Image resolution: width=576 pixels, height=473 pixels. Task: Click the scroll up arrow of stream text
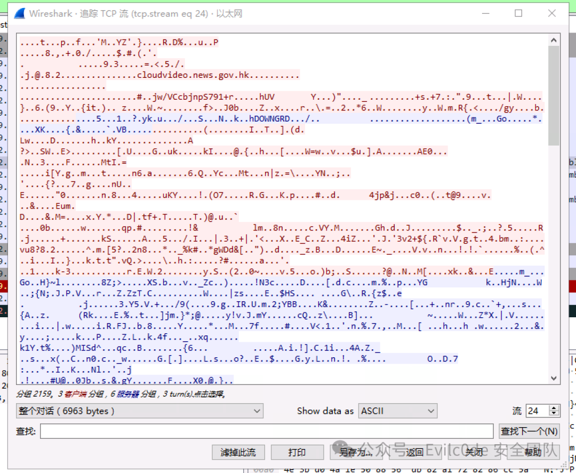pyautogui.click(x=554, y=40)
